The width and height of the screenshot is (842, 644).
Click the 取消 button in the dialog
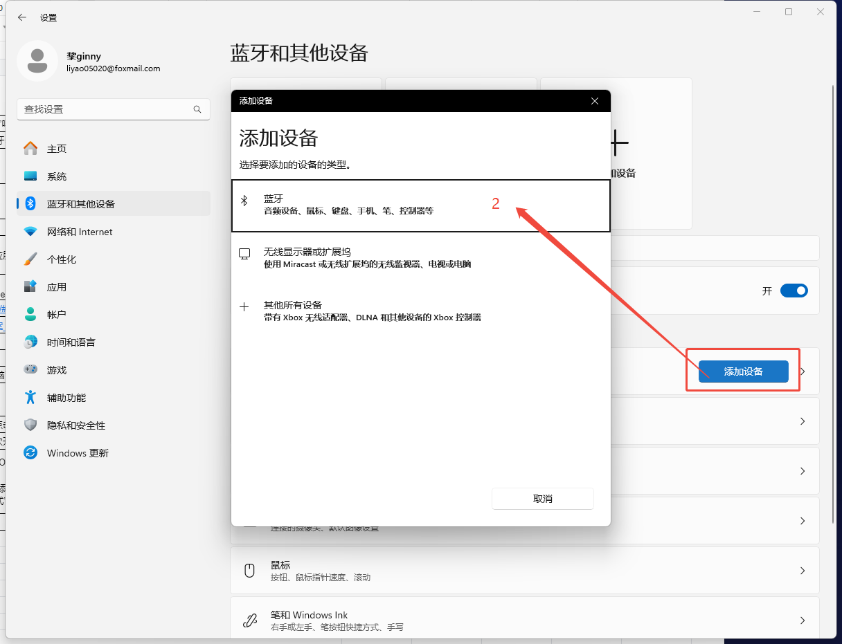543,498
